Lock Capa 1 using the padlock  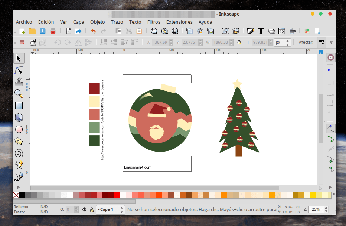[91, 209]
